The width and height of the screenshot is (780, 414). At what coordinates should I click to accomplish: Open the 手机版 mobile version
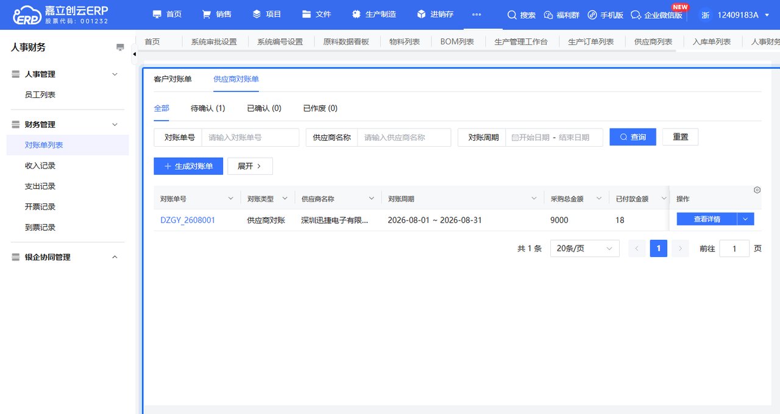[x=605, y=15]
